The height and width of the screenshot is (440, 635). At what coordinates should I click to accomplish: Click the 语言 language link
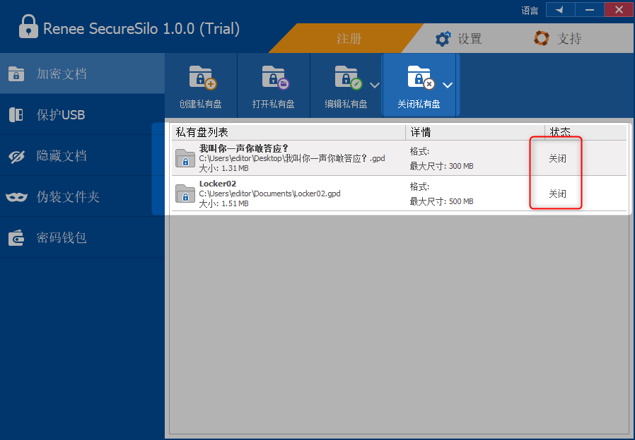[x=530, y=11]
